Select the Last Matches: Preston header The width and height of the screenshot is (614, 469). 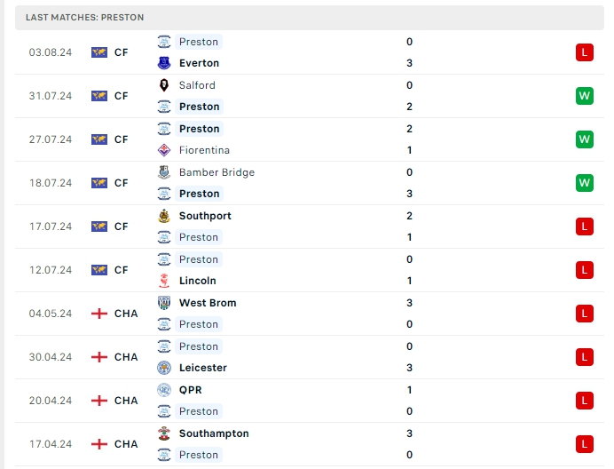(x=84, y=17)
